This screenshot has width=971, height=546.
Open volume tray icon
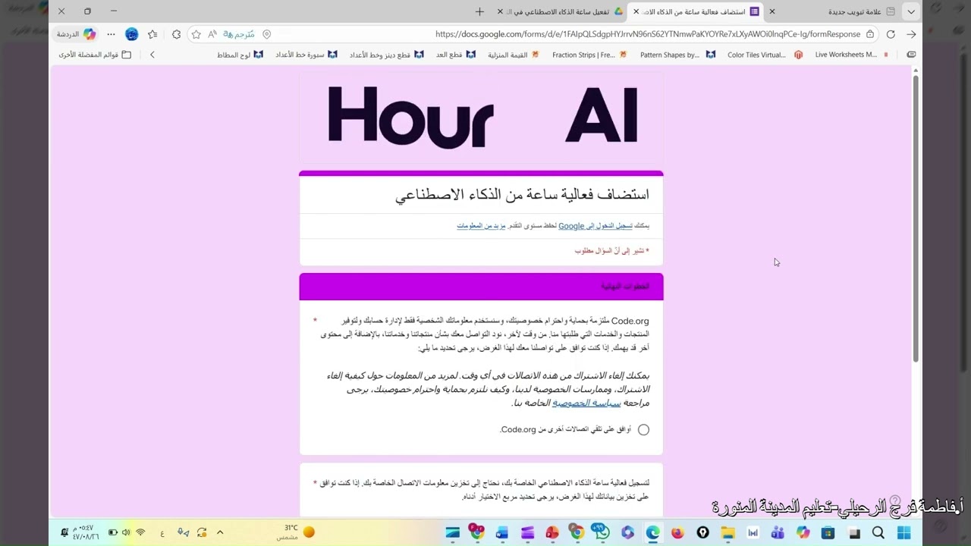click(x=126, y=533)
